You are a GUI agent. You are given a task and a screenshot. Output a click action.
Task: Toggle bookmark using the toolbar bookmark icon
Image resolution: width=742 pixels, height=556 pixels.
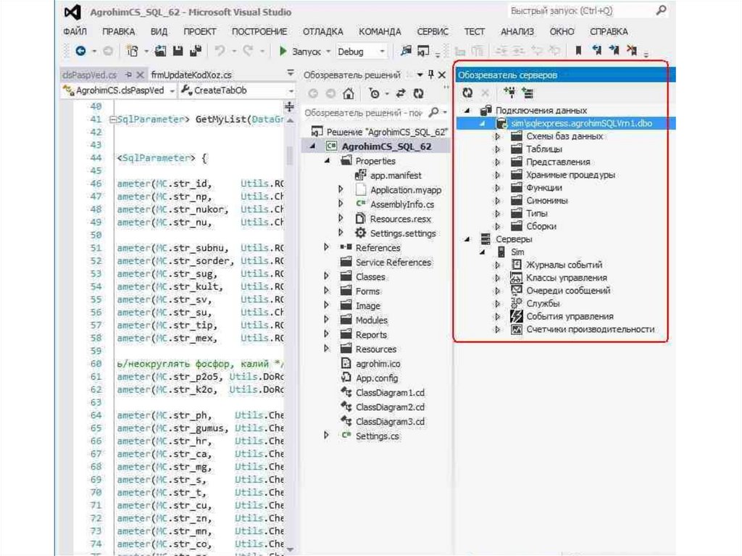tap(578, 51)
